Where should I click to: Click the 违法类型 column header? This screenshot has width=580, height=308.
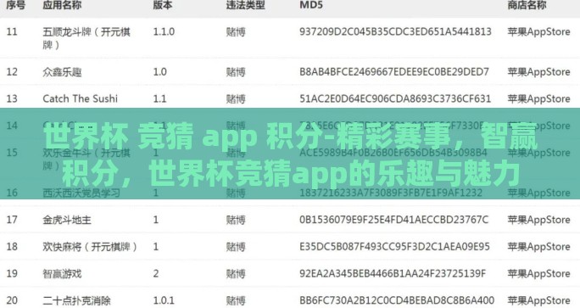click(245, 5)
